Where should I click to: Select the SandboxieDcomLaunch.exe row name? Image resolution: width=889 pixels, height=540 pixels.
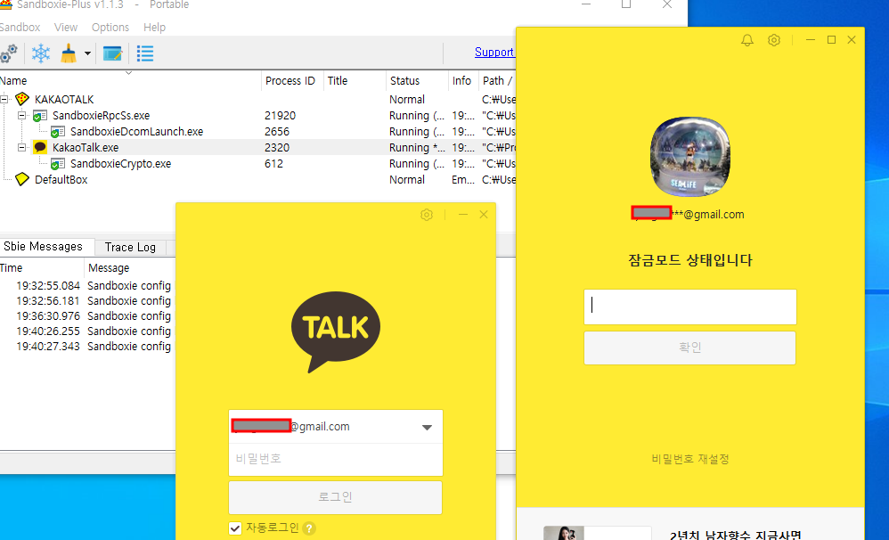(x=136, y=132)
